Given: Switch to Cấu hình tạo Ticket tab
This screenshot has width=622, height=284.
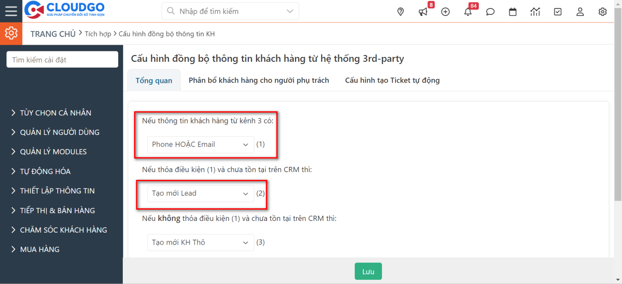Looking at the screenshot, I should [392, 80].
